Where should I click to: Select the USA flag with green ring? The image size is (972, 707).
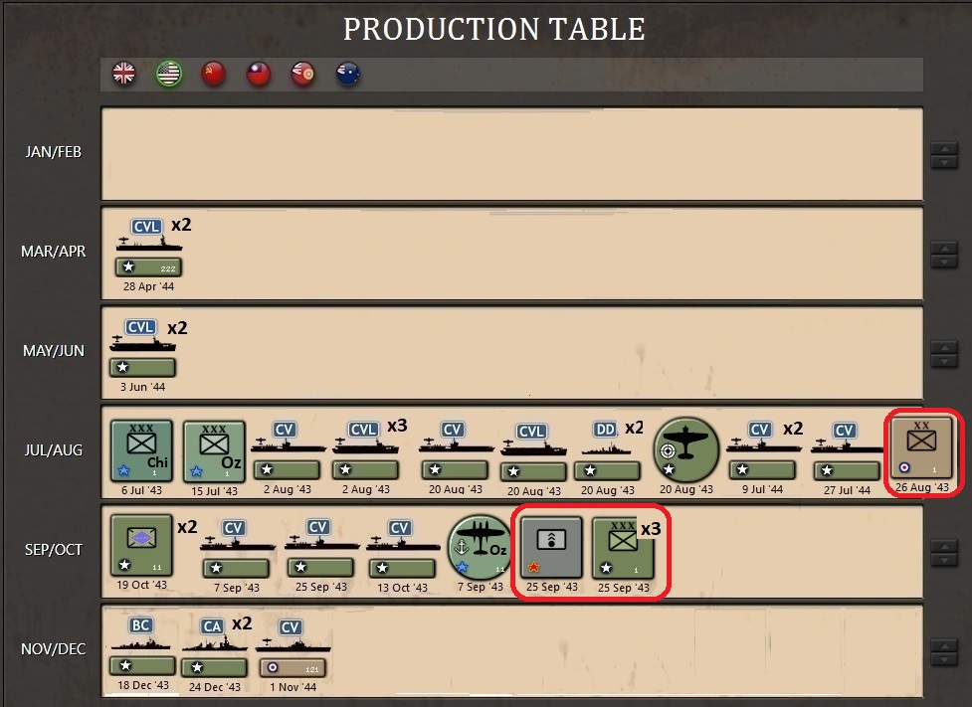[168, 74]
